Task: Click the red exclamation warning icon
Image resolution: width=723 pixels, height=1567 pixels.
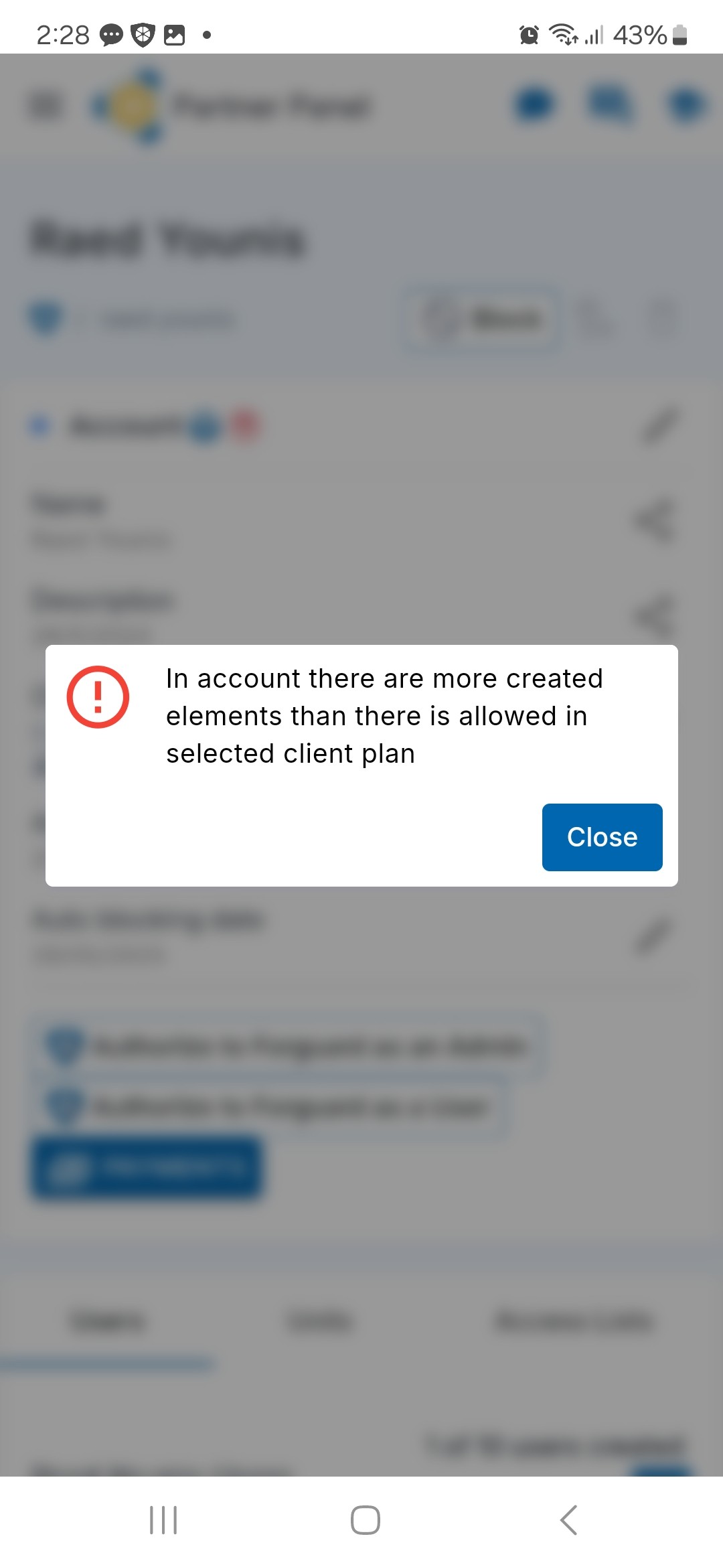Action: [x=98, y=697]
